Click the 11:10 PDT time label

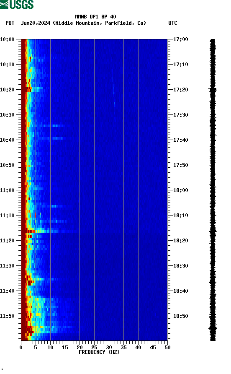[x=7, y=216]
